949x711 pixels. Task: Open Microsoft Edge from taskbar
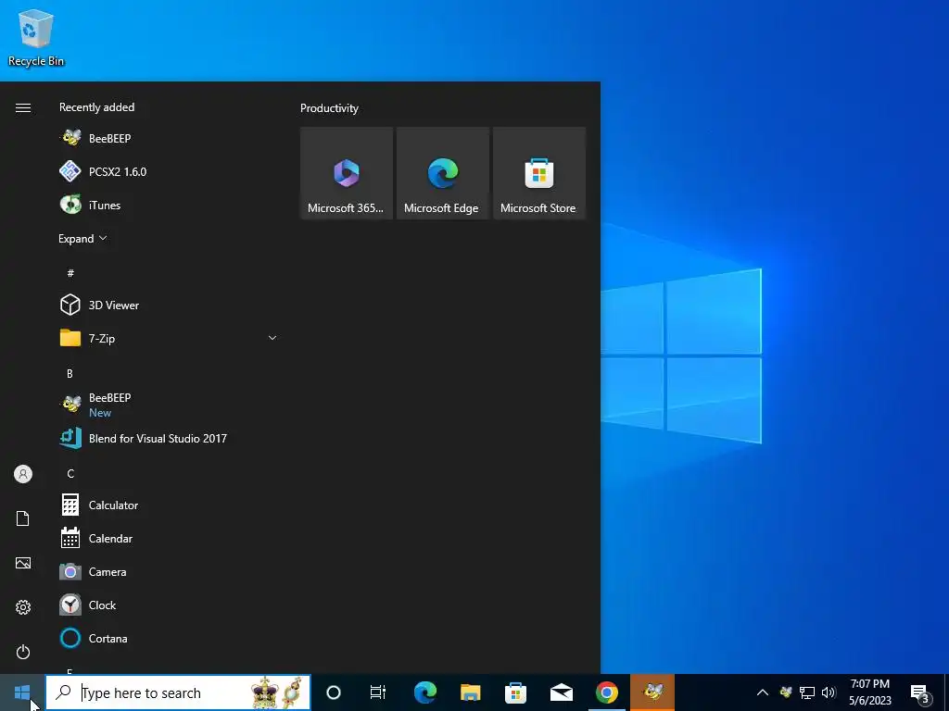424,692
